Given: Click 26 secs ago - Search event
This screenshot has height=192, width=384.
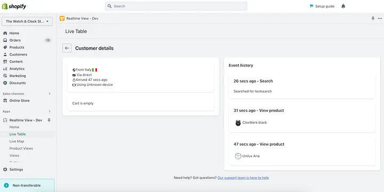Looking at the screenshot, I should pos(253,81).
